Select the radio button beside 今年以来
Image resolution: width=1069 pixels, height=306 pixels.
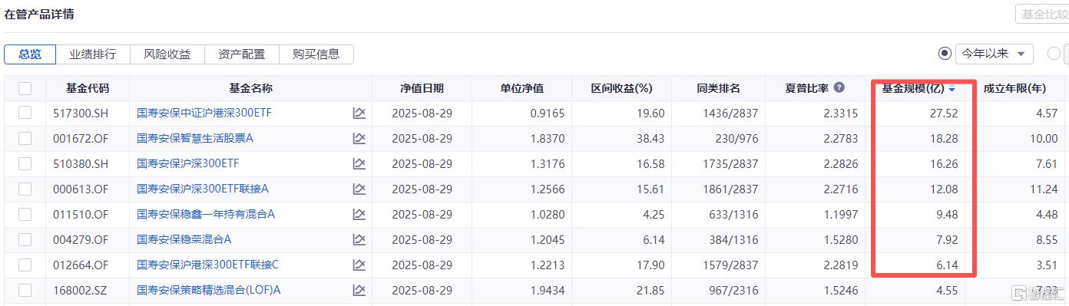(945, 54)
